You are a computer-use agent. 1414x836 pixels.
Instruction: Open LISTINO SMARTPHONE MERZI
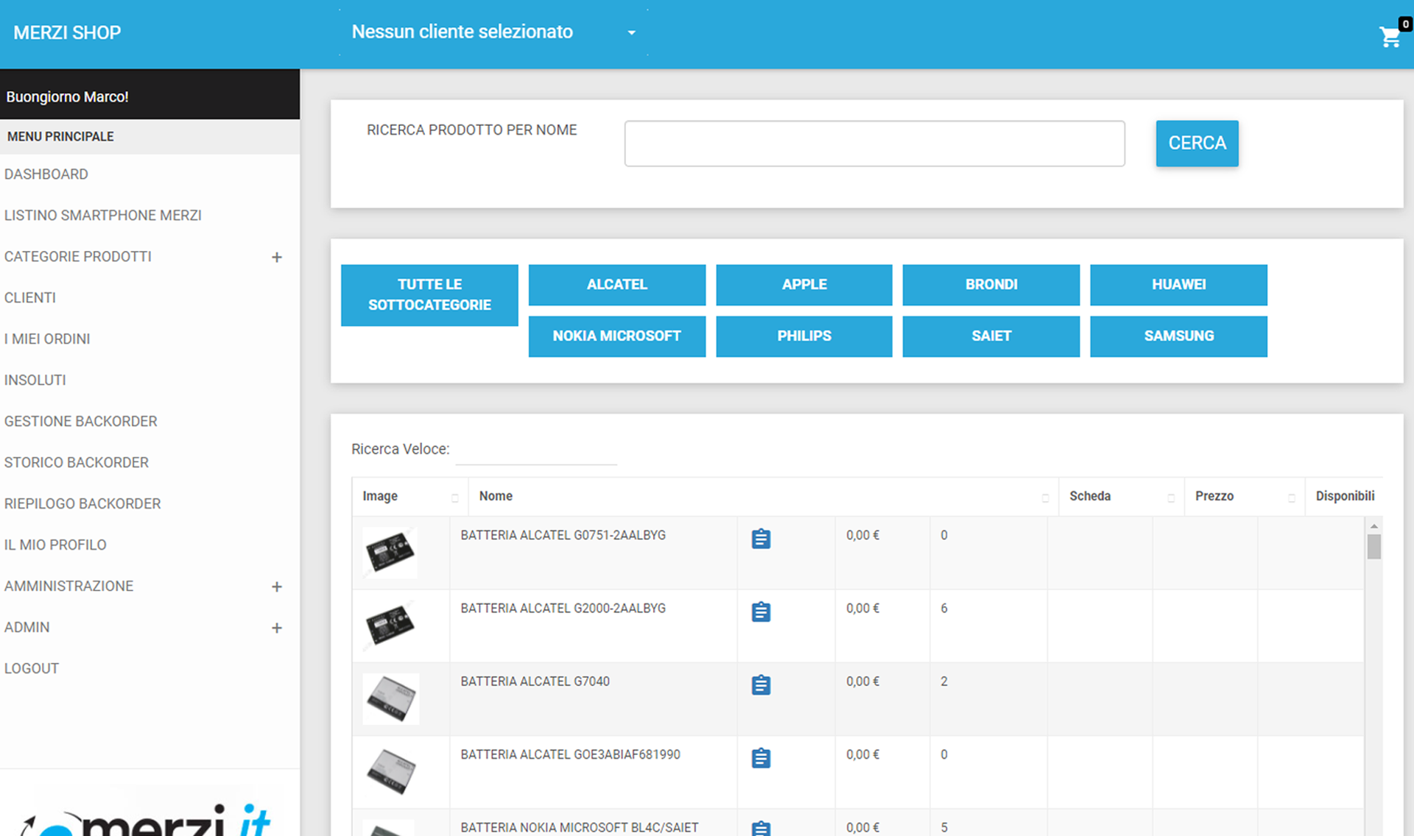pyautogui.click(x=103, y=216)
